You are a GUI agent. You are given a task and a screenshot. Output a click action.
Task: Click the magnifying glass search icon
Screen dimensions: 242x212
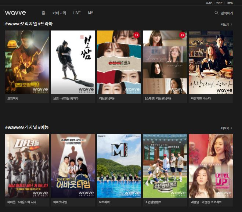[216, 12]
